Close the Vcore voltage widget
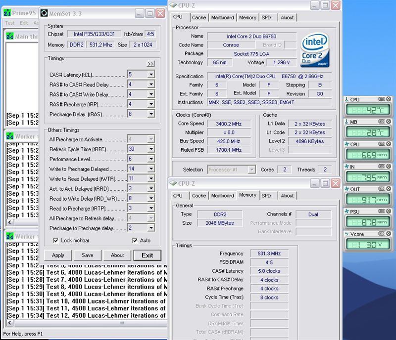396x340 pixels. click(389, 234)
